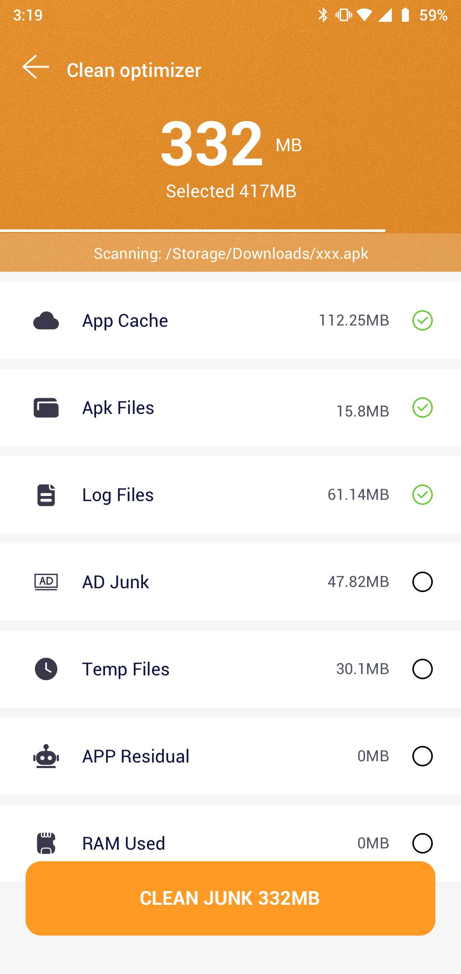Uncheck the Log Files checkmark
The height and width of the screenshot is (974, 461).
[423, 495]
